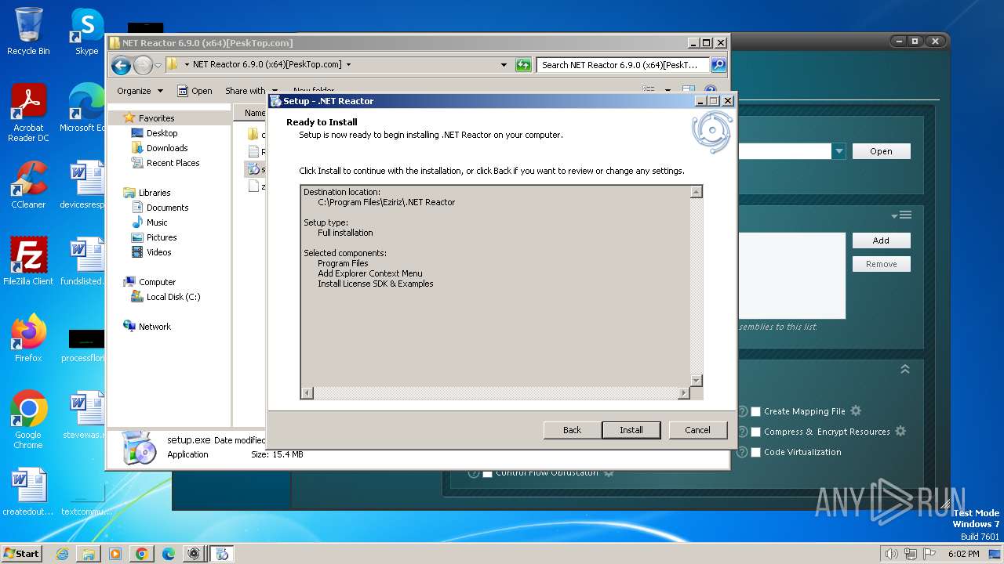Viewport: 1004px width, 564px height.
Task: Open Chrome from the taskbar
Action: (142, 554)
